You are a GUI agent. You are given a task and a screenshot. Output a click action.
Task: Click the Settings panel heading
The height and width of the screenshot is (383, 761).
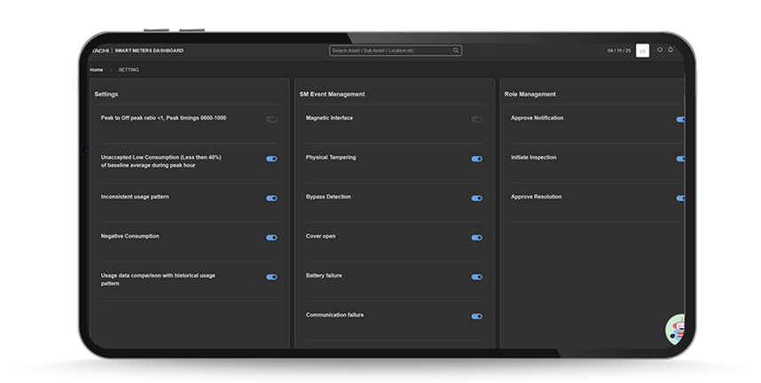click(106, 94)
